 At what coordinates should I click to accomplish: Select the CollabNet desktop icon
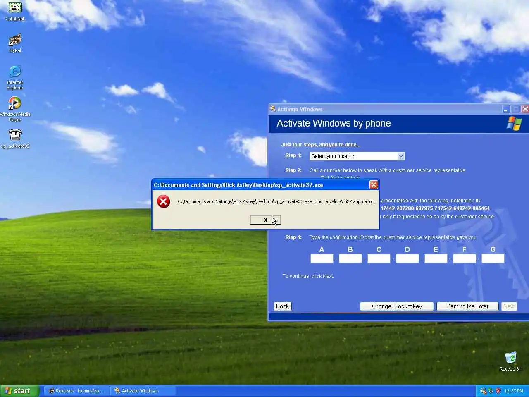(x=15, y=11)
